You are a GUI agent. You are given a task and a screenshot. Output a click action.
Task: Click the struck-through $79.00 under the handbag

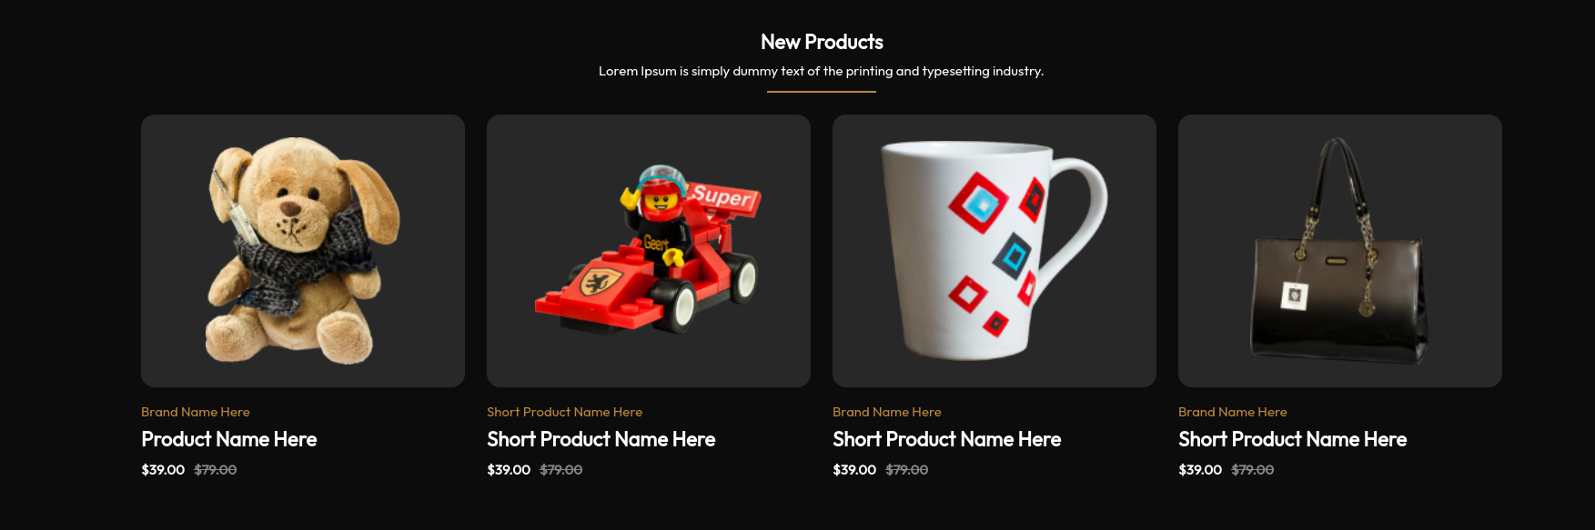(1253, 470)
